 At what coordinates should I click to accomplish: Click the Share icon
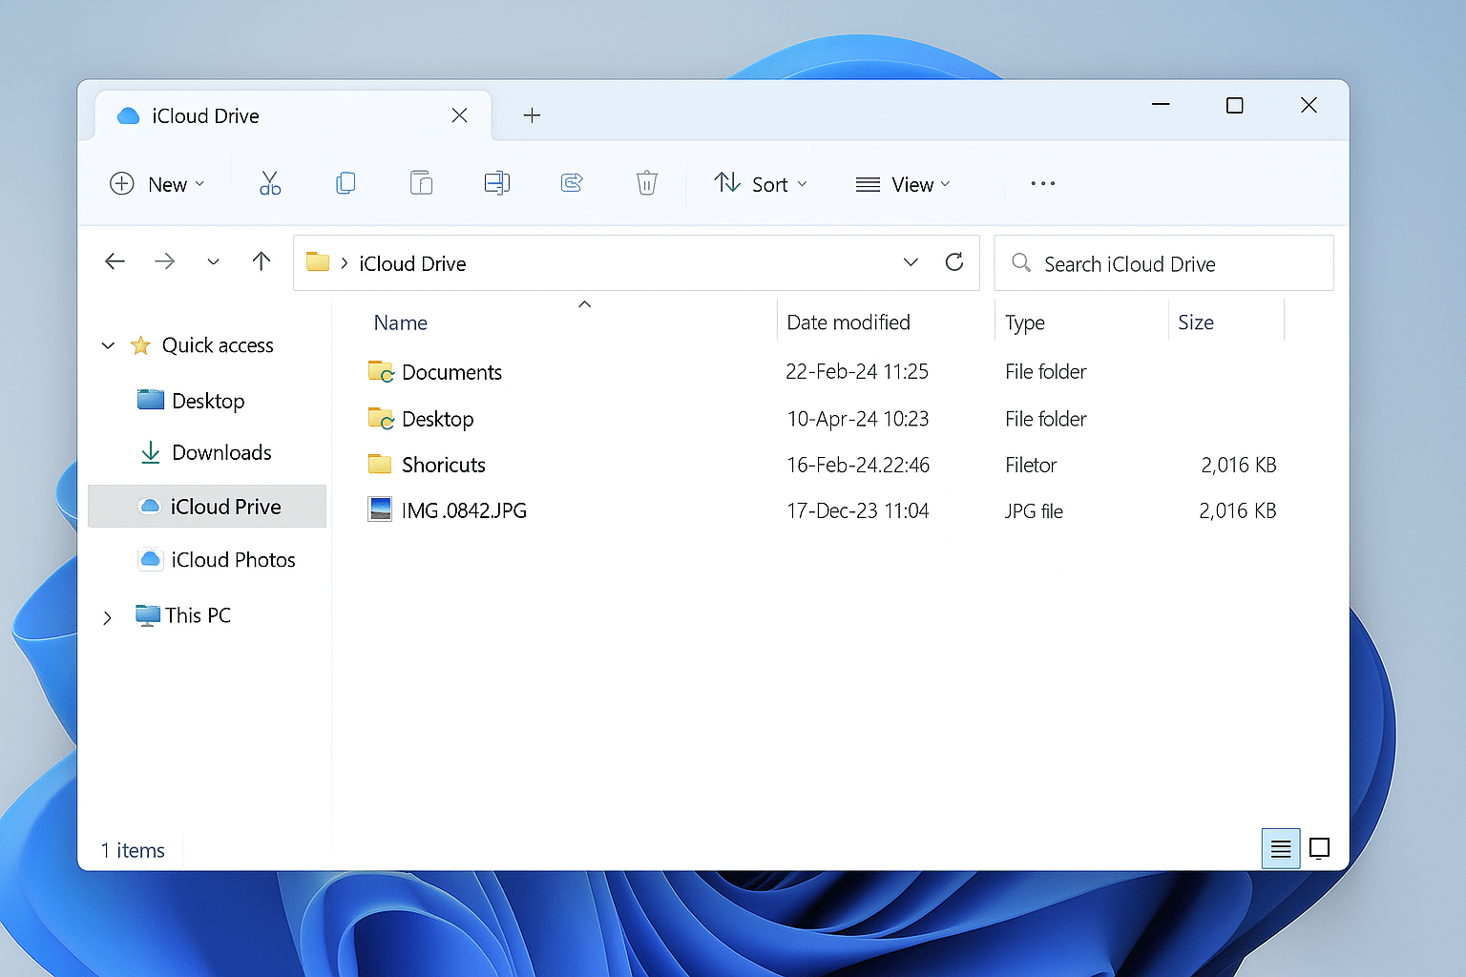coord(571,183)
